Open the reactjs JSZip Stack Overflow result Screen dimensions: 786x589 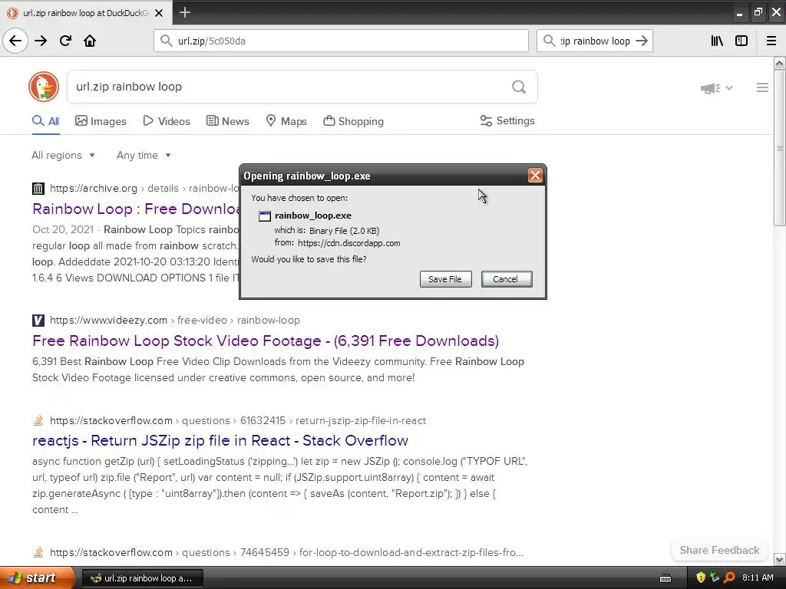pyautogui.click(x=220, y=441)
